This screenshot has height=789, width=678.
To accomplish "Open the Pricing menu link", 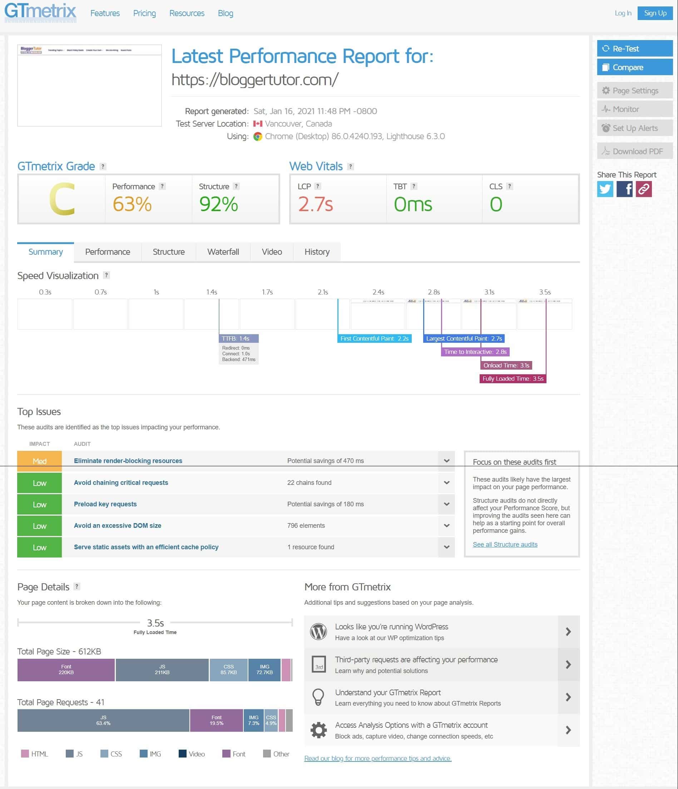I will [x=144, y=13].
